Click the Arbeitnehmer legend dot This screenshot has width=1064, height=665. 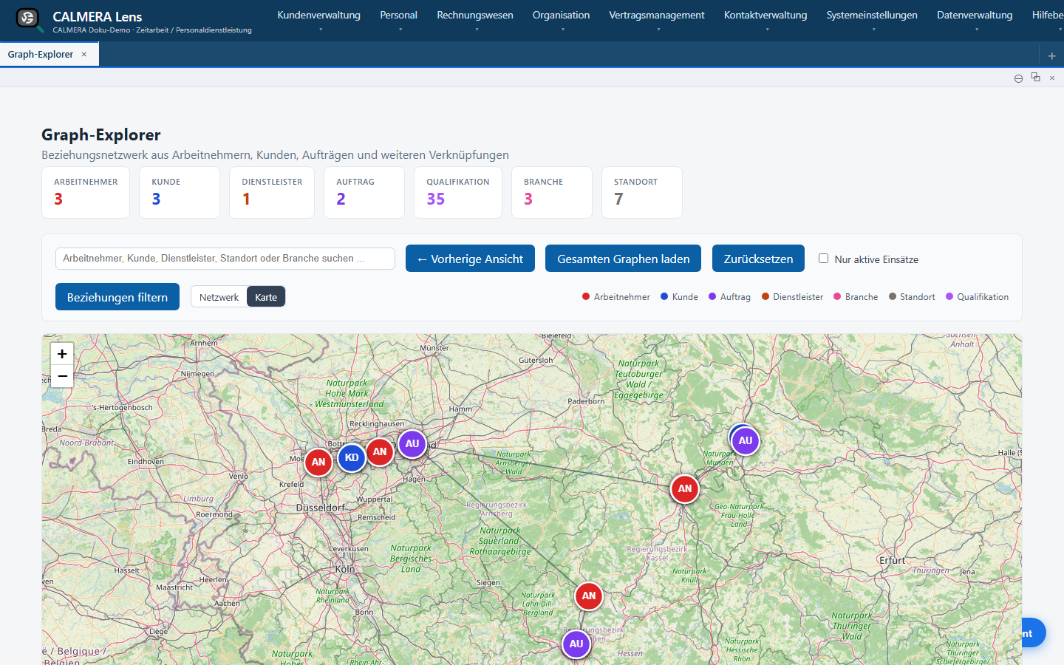pos(586,297)
